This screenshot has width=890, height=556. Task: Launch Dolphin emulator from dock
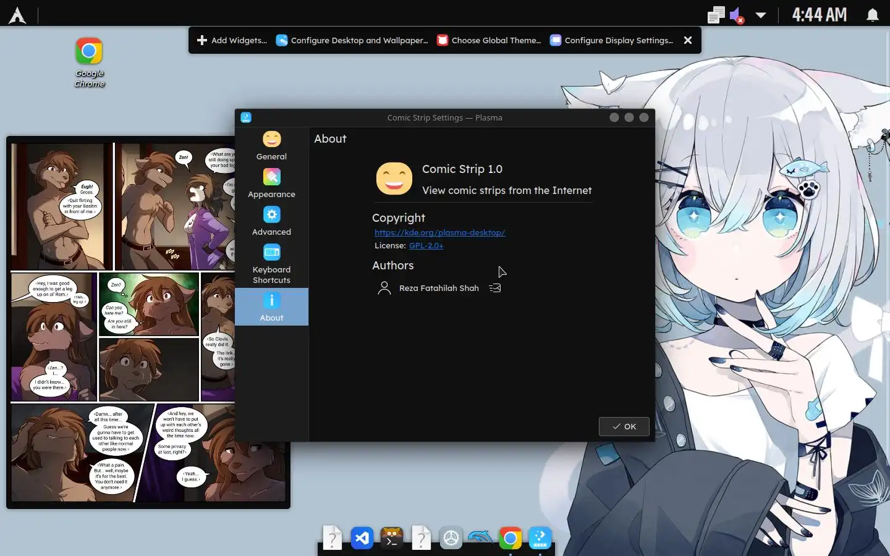pyautogui.click(x=481, y=537)
